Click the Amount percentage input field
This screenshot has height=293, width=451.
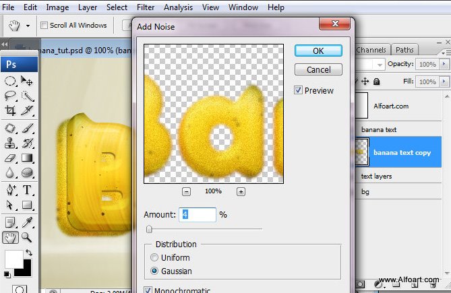coord(198,215)
